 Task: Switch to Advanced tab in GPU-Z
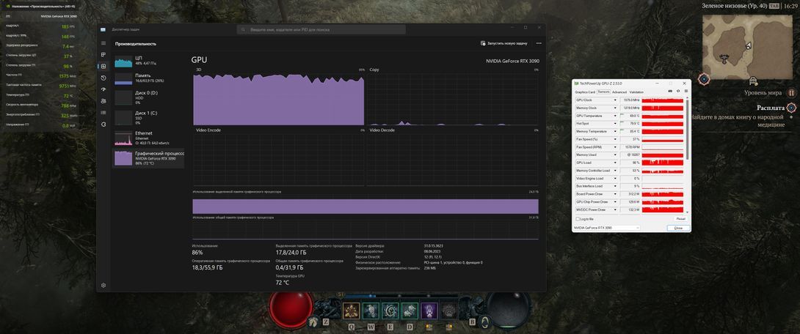coord(619,92)
